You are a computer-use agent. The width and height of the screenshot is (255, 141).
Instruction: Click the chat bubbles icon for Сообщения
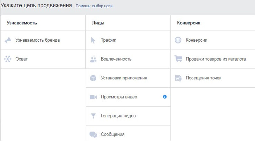[x=93, y=135]
